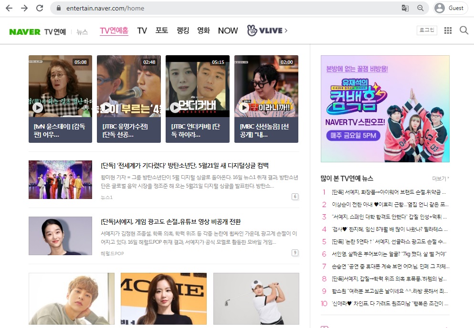Open search with the magnifier icon
Image resolution: width=474 pixels, height=328 pixels.
tap(463, 30)
